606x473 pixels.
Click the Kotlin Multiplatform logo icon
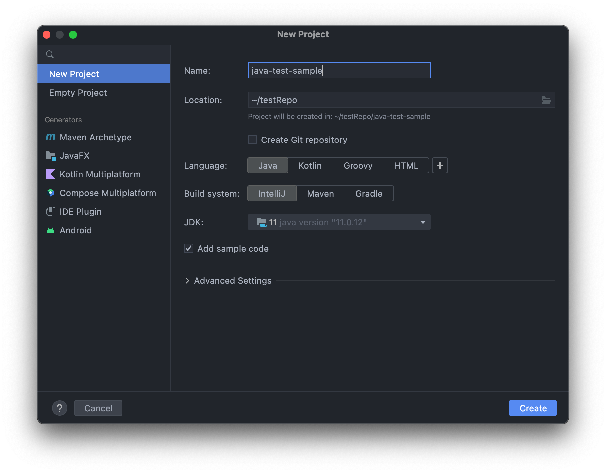click(x=50, y=174)
